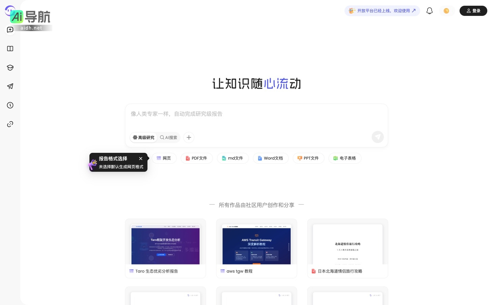Dismiss the 报告格式选择 tooltip

pyautogui.click(x=141, y=159)
